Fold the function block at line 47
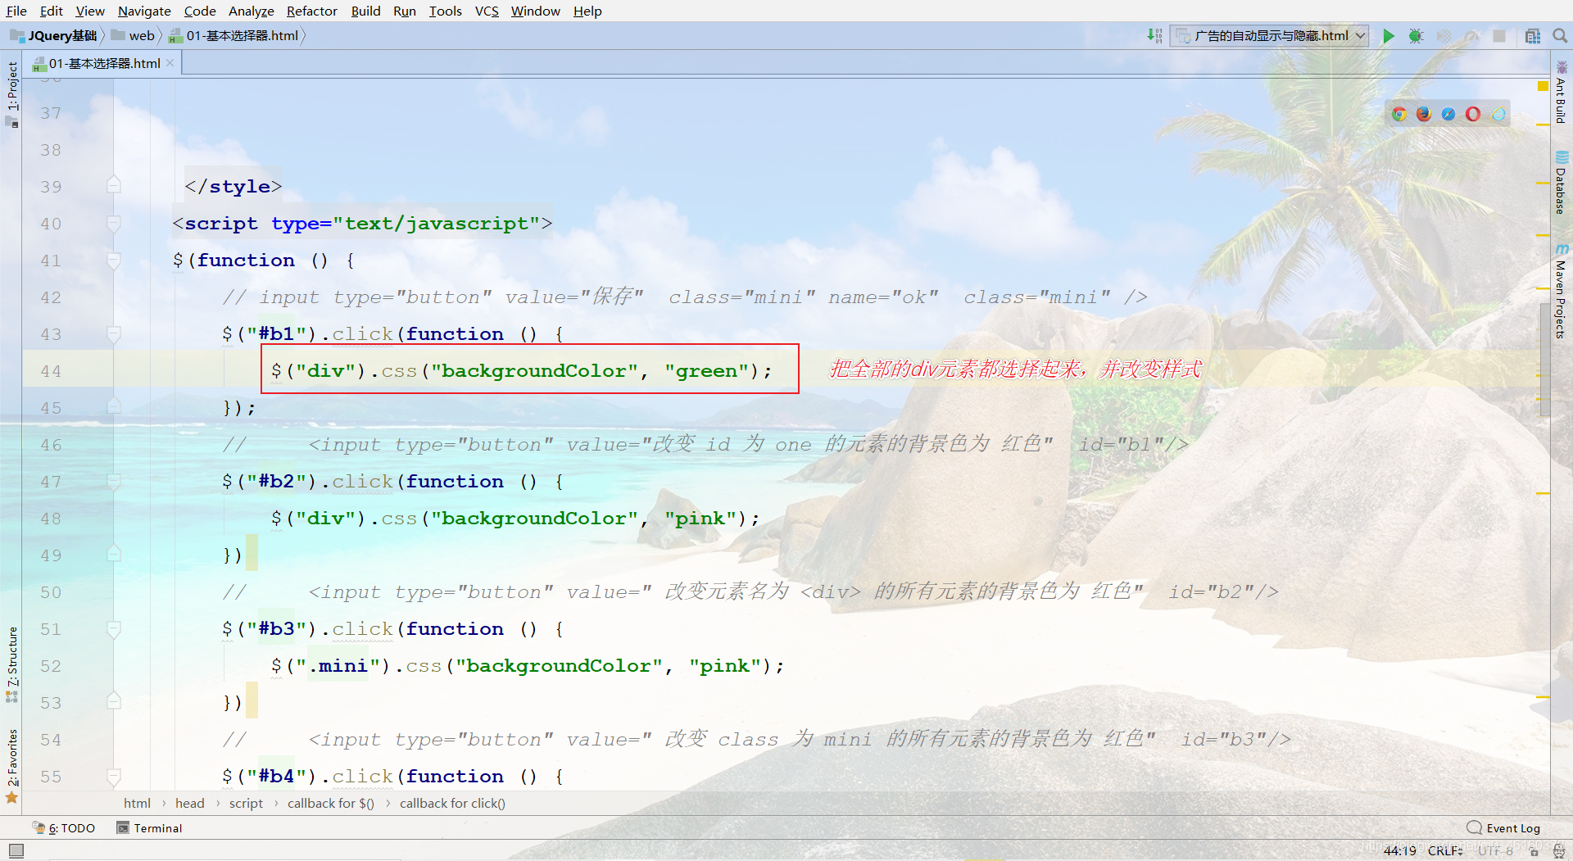The height and width of the screenshot is (861, 1573). pos(114,479)
